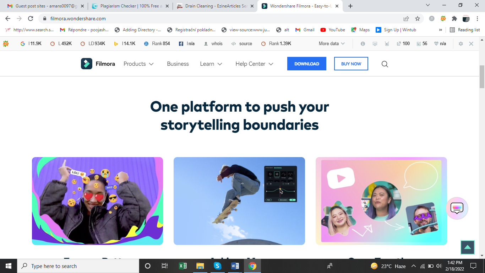
Task: Click the page vertical scrollbar thumb
Action: coord(482,77)
